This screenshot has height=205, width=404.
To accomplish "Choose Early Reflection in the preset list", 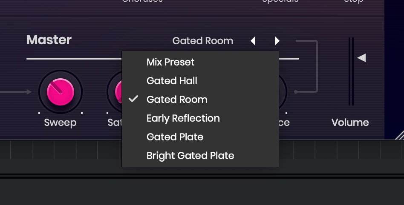I will click(183, 118).
